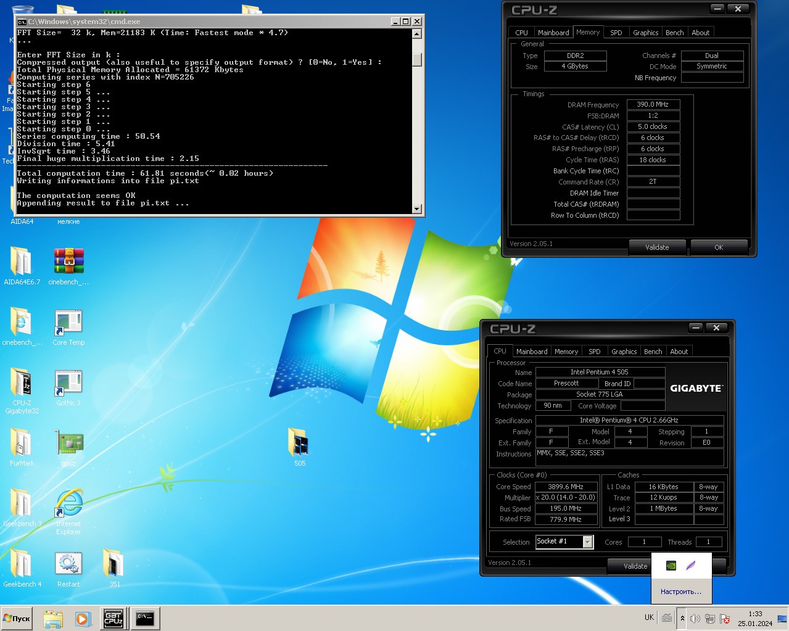789x631 pixels.
Task: Click the Size 4 GBytes field
Action: point(575,66)
